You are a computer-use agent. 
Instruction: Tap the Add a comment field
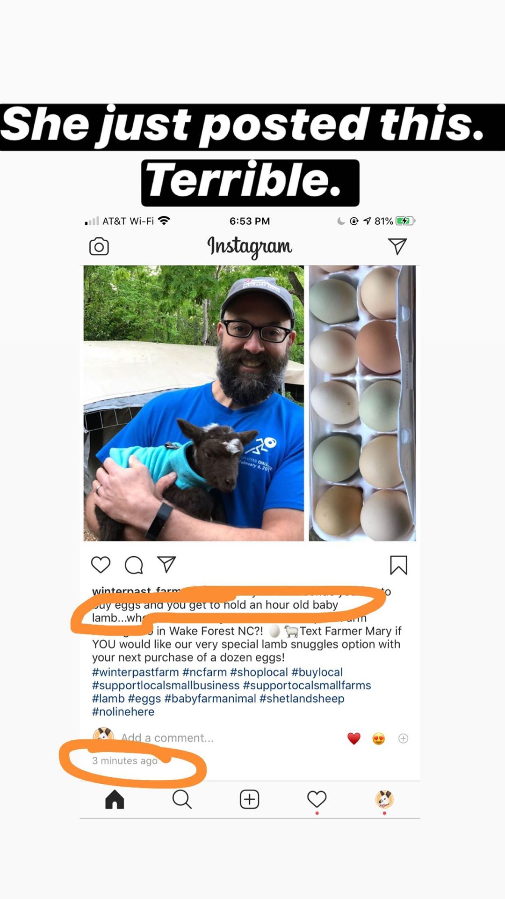point(167,738)
